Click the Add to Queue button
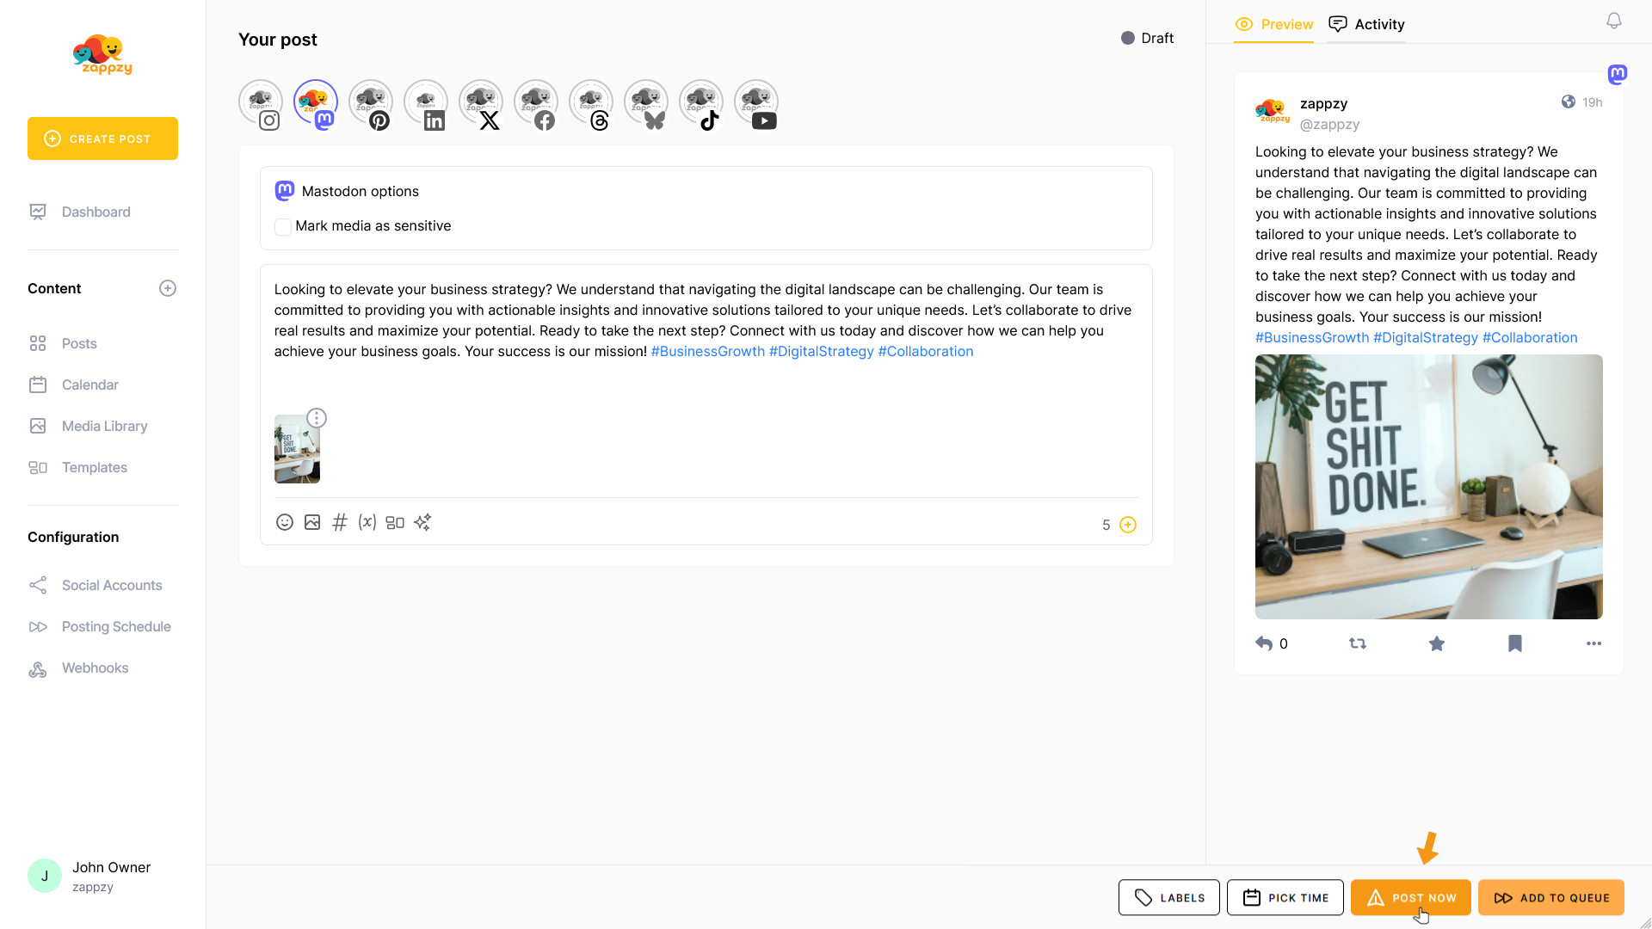Screen dimensions: 1652x929 coord(1550,897)
